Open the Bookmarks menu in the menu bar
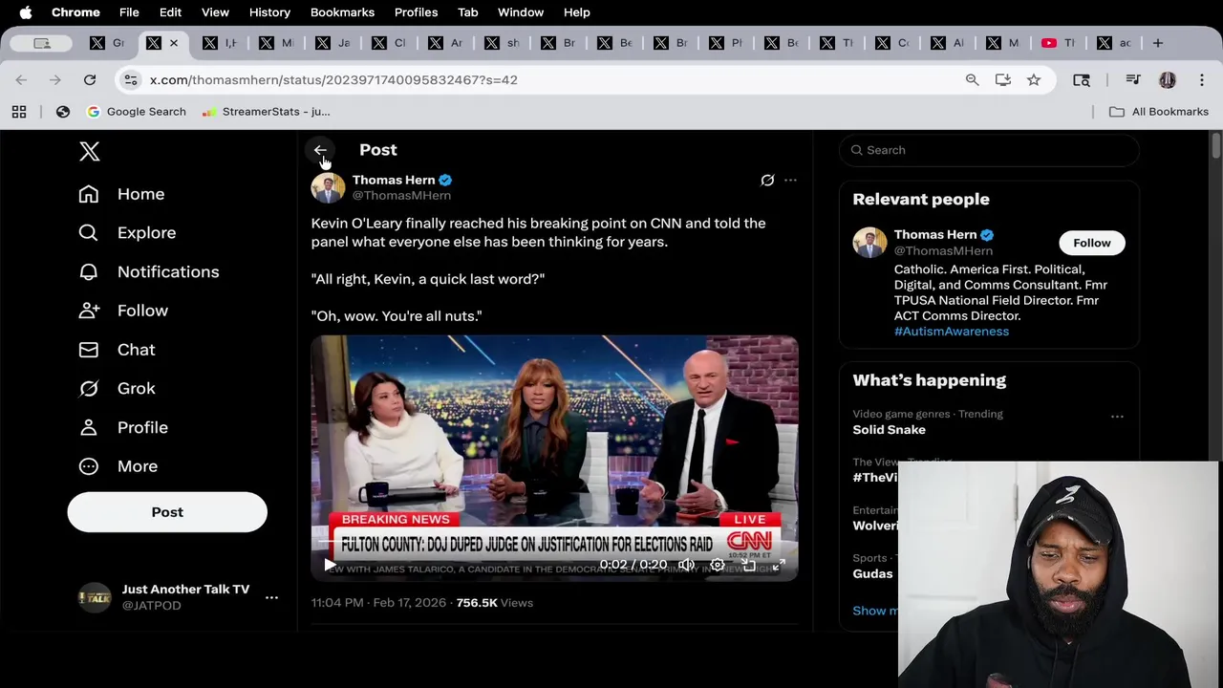This screenshot has width=1223, height=688. [x=342, y=12]
